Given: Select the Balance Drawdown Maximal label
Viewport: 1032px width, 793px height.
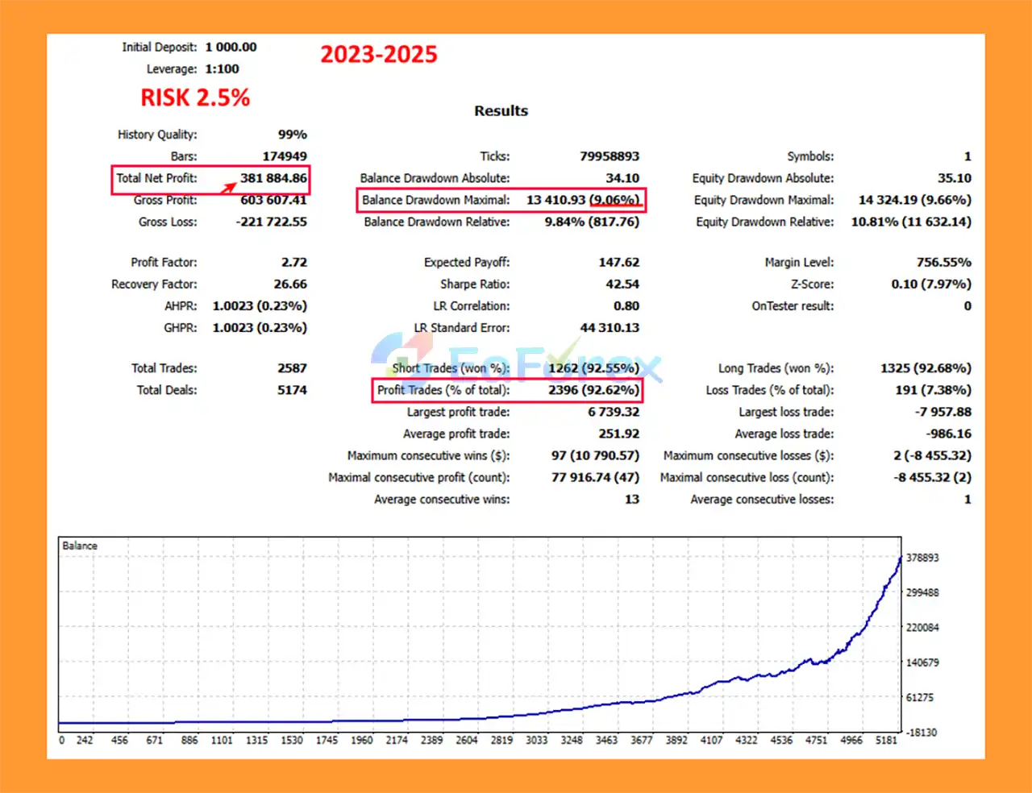Looking at the screenshot, I should click(435, 199).
